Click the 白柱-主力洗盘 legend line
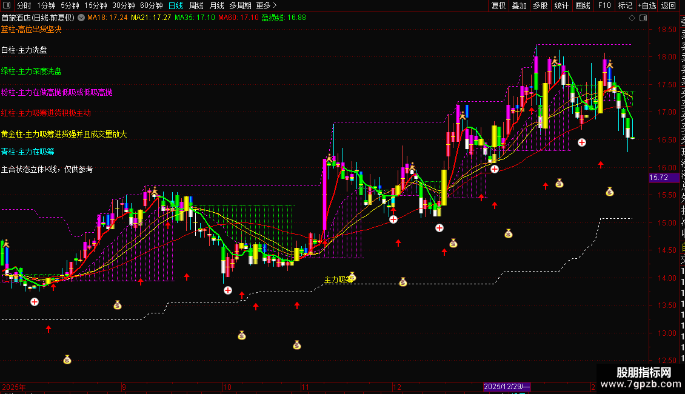 [x=24, y=50]
